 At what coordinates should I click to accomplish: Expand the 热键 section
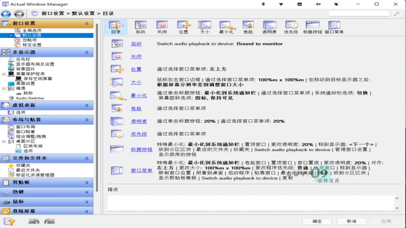[87, 192]
